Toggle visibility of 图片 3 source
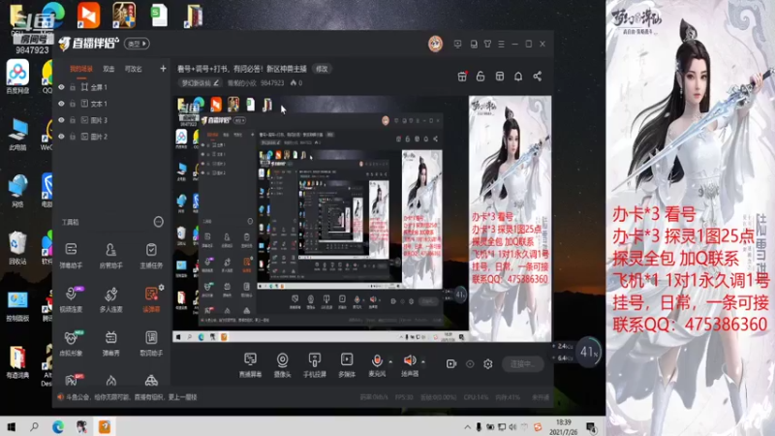The width and height of the screenshot is (775, 436). tap(61, 120)
